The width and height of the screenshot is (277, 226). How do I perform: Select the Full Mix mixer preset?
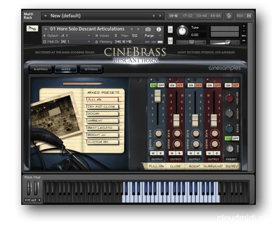pos(102,99)
